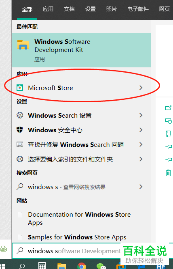Expand the Microsoft Store result arrow
This screenshot has width=173, height=269.
[x=141, y=88]
